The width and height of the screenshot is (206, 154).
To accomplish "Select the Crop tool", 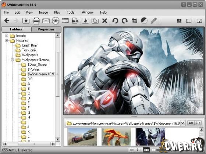I will 135,21.
